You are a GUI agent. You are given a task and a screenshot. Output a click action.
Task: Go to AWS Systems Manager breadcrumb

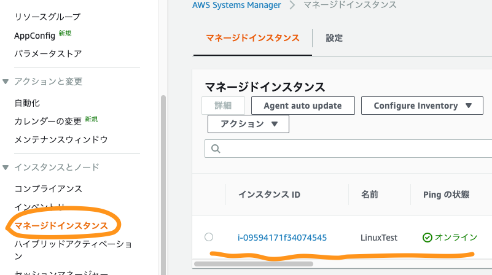[x=236, y=5]
